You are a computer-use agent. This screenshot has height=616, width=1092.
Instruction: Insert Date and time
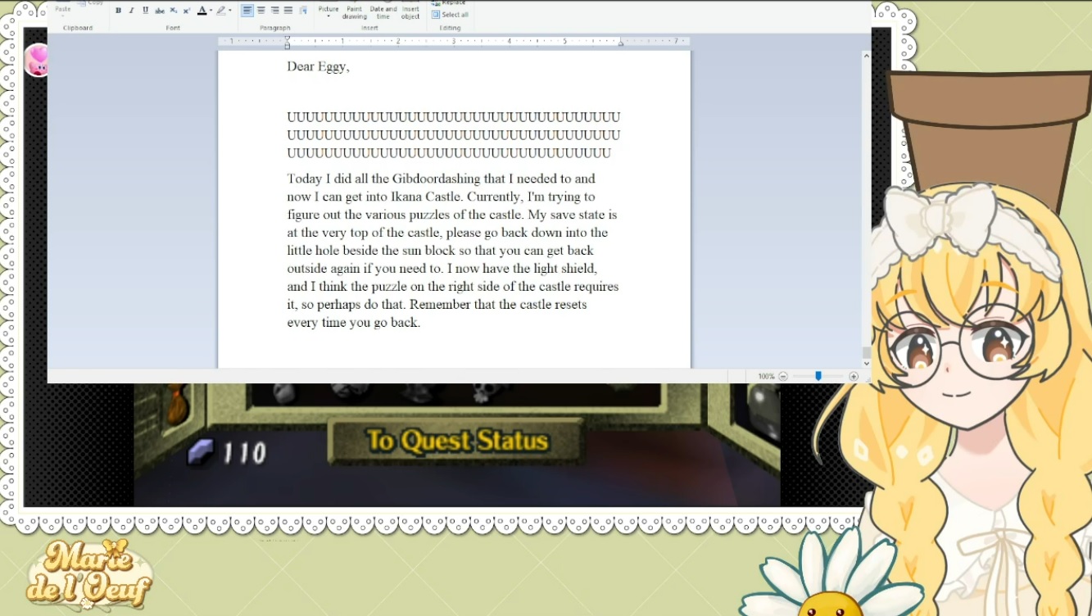tap(383, 11)
